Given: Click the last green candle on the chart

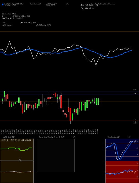Looking at the screenshot, I should tap(98, 101).
